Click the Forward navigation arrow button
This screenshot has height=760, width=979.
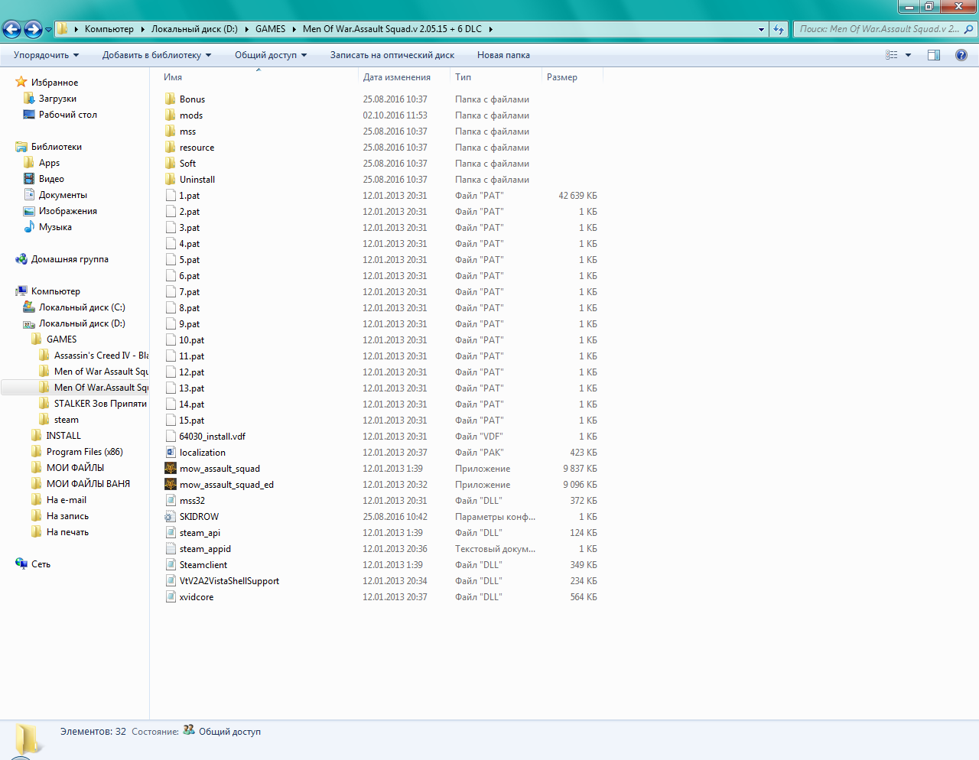click(33, 29)
